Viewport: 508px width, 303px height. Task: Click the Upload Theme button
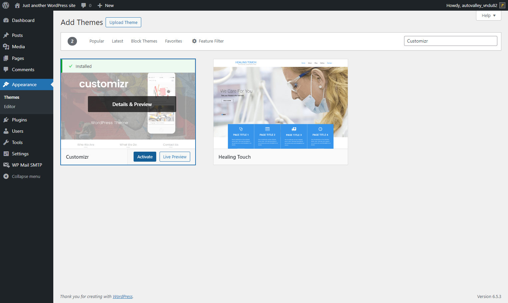(123, 22)
